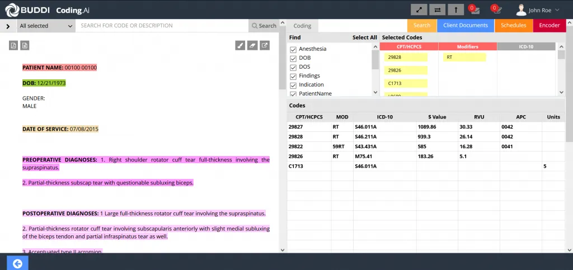Click the upload arrow icon
The width and height of the screenshot is (573, 270).
point(455,10)
